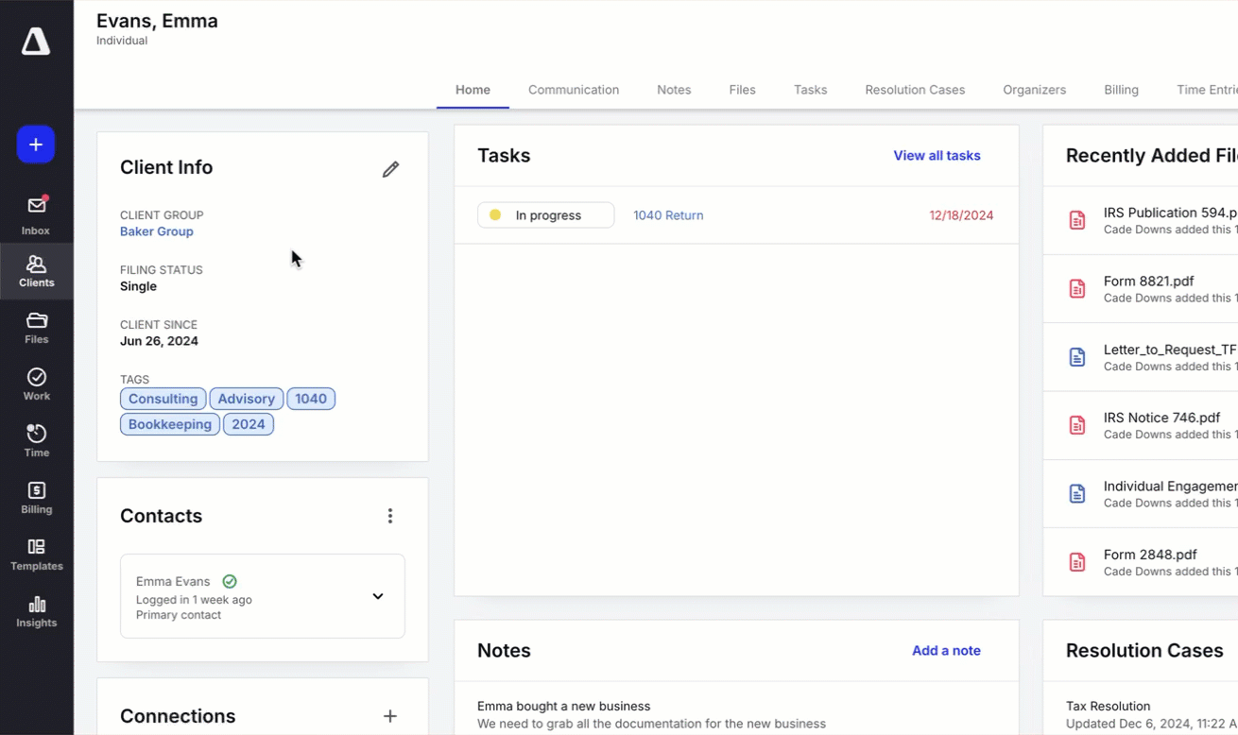Open the Inbox from sidebar

(x=37, y=215)
